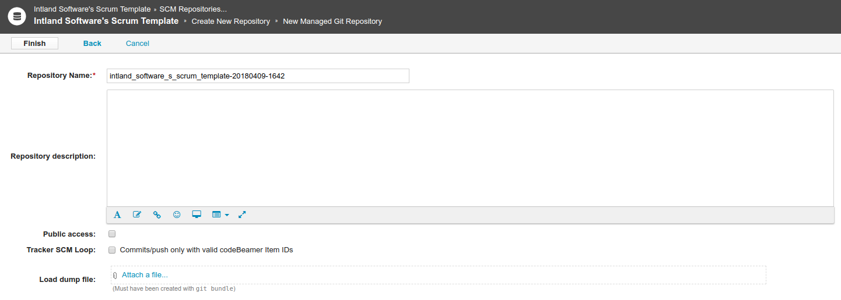
Task: Check the Tracker SCM Loop checkbox
Action: click(112, 250)
